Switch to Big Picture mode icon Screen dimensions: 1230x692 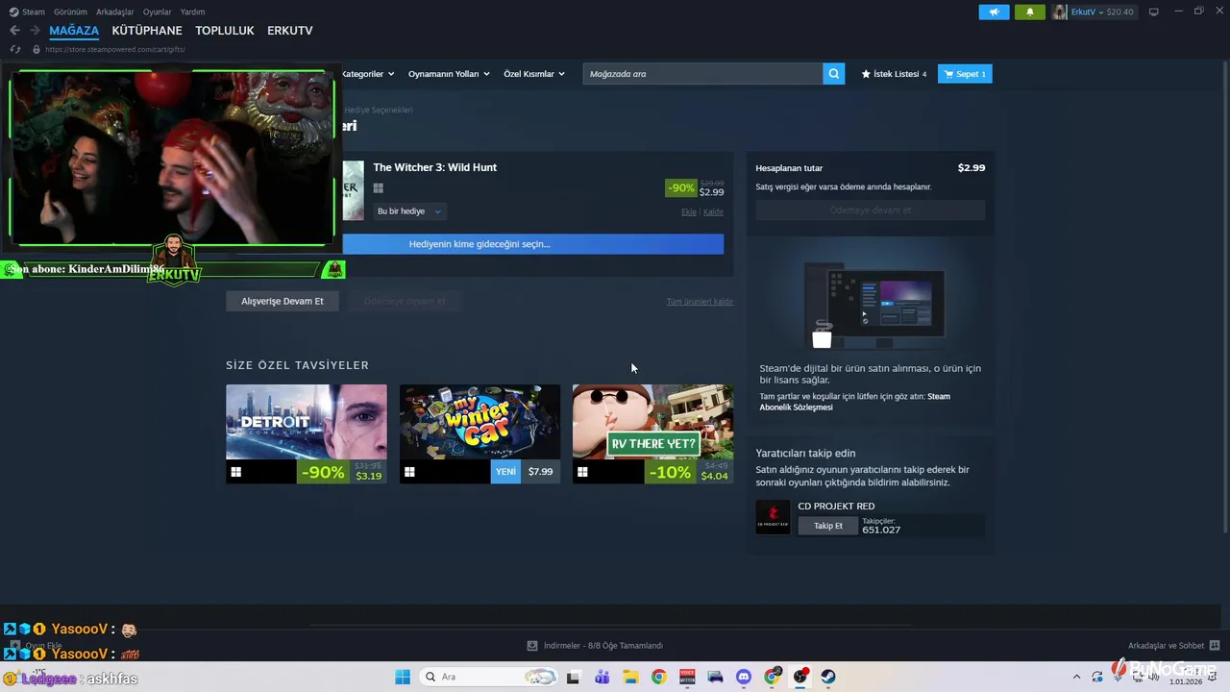pos(1153,12)
